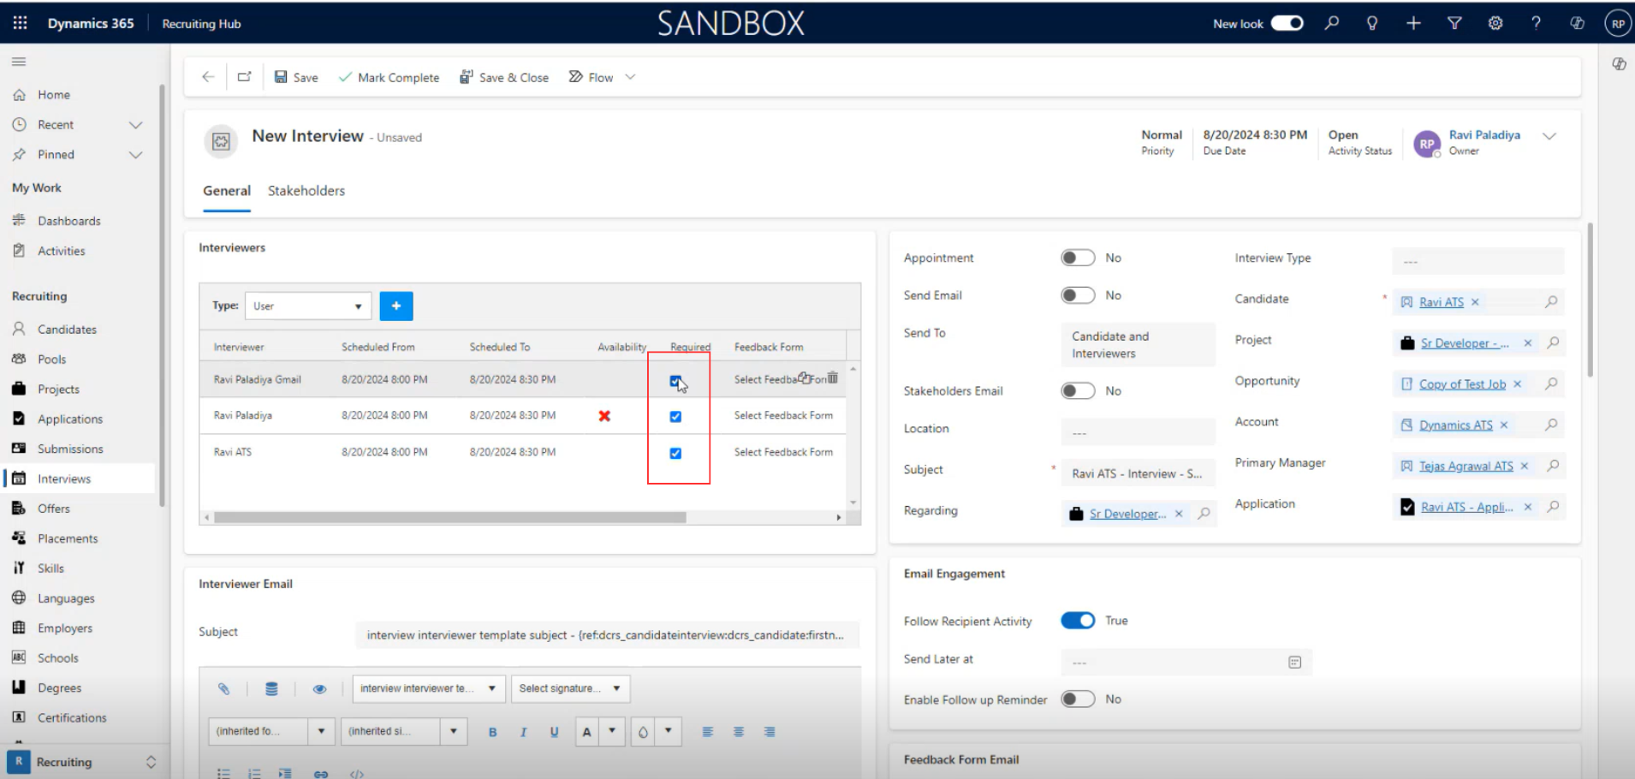1635x779 pixels.
Task: Search the Project lookup field
Action: (x=1553, y=342)
